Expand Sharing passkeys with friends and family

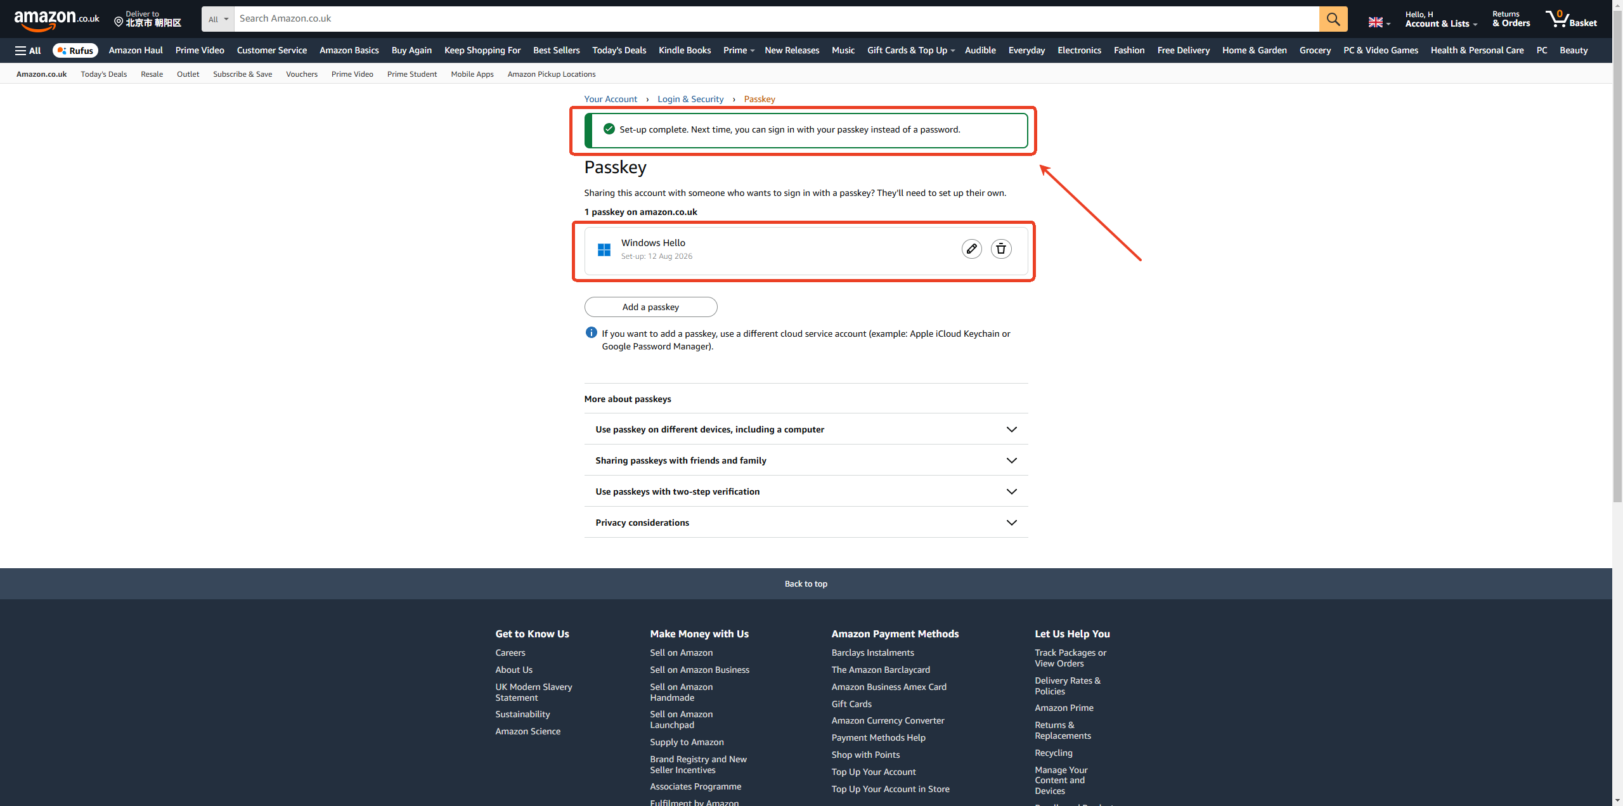(x=806, y=460)
